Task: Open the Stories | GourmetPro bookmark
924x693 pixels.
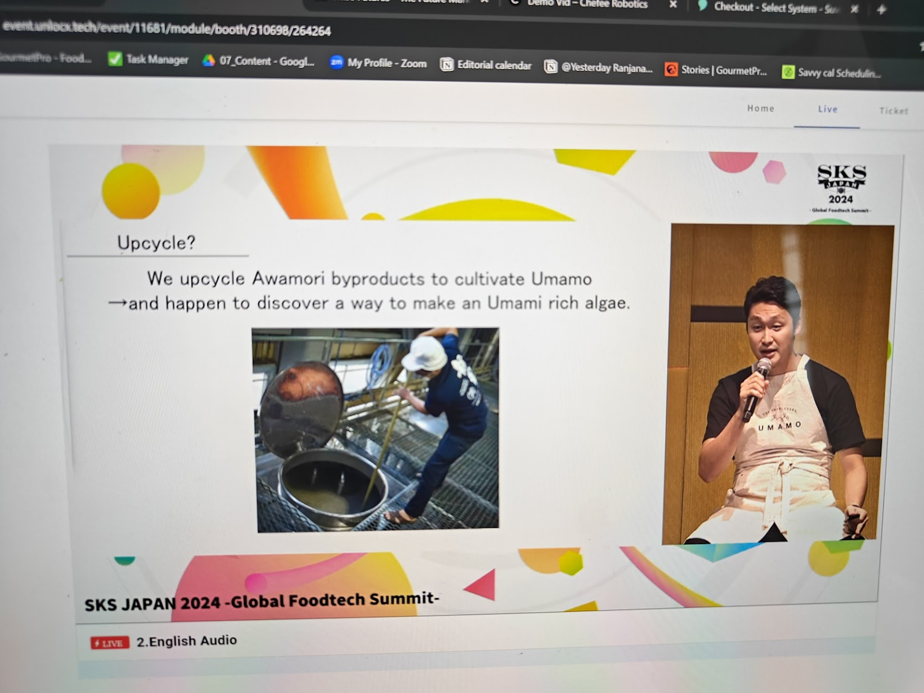Action: point(716,70)
